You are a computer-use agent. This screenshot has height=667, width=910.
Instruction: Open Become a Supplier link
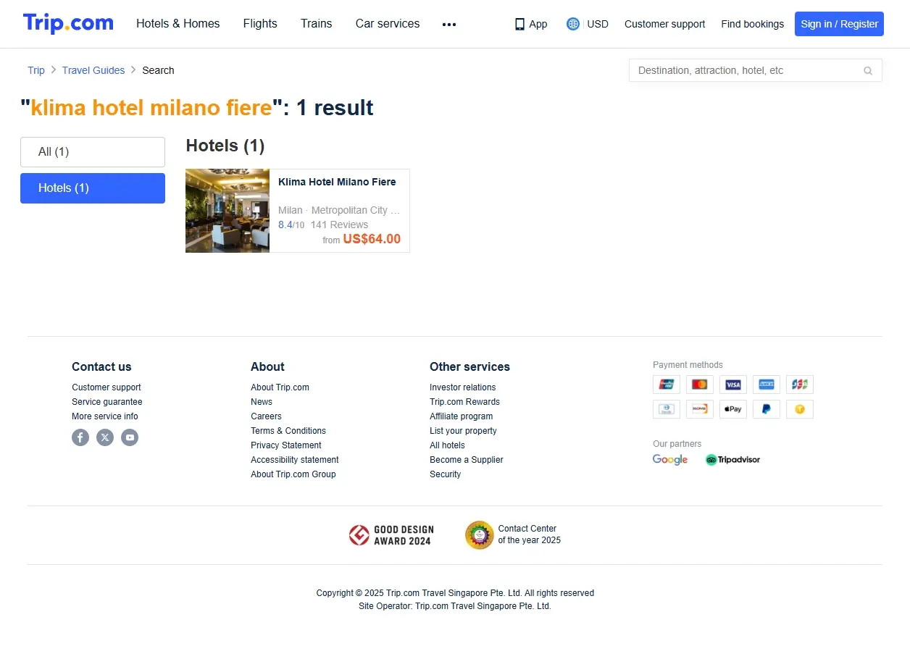[x=467, y=460]
